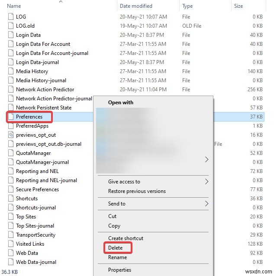277x276 pixels.
Task: Click the Network Persistent State file icon
Action: point(11,108)
